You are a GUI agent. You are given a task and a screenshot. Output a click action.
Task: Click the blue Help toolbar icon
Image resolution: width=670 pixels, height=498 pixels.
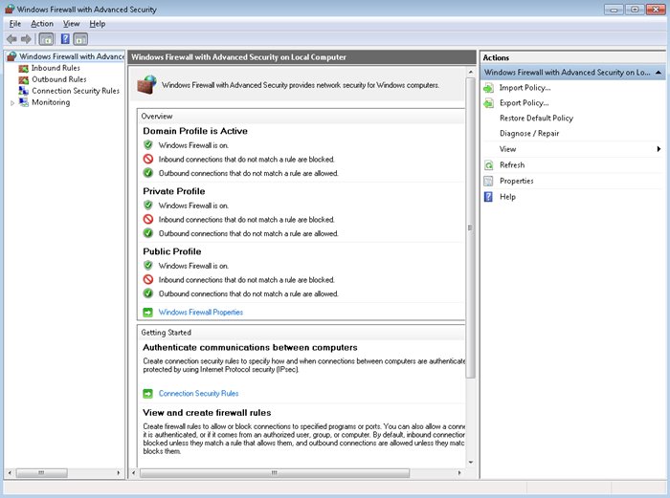pyautogui.click(x=65, y=39)
